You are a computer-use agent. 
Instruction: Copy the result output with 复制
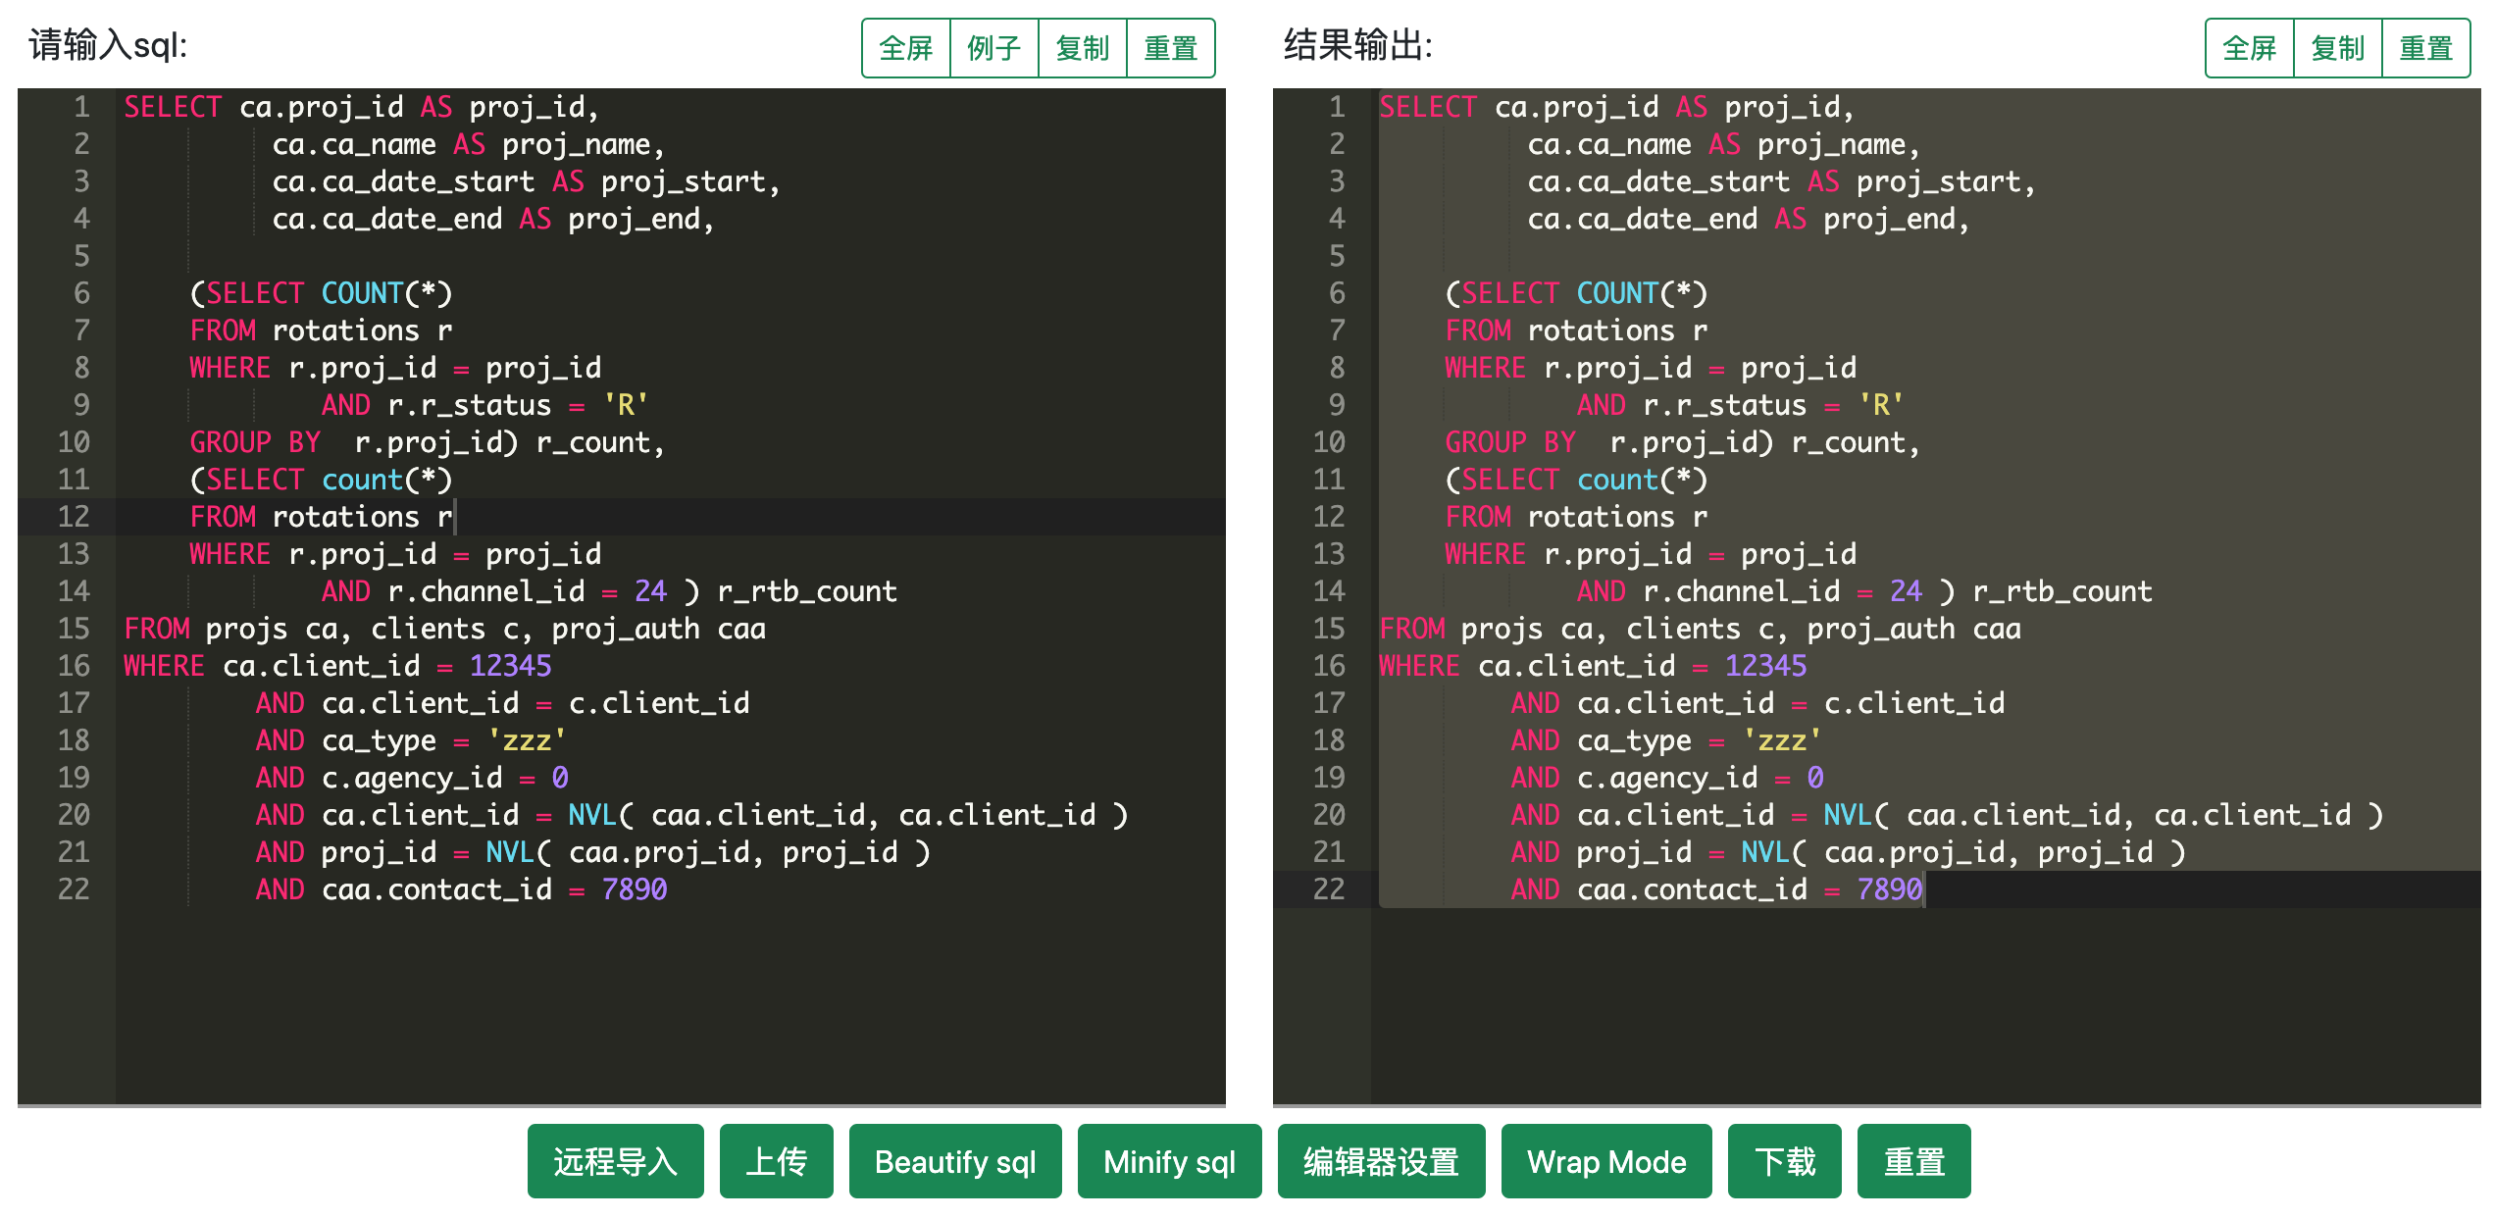click(2337, 48)
